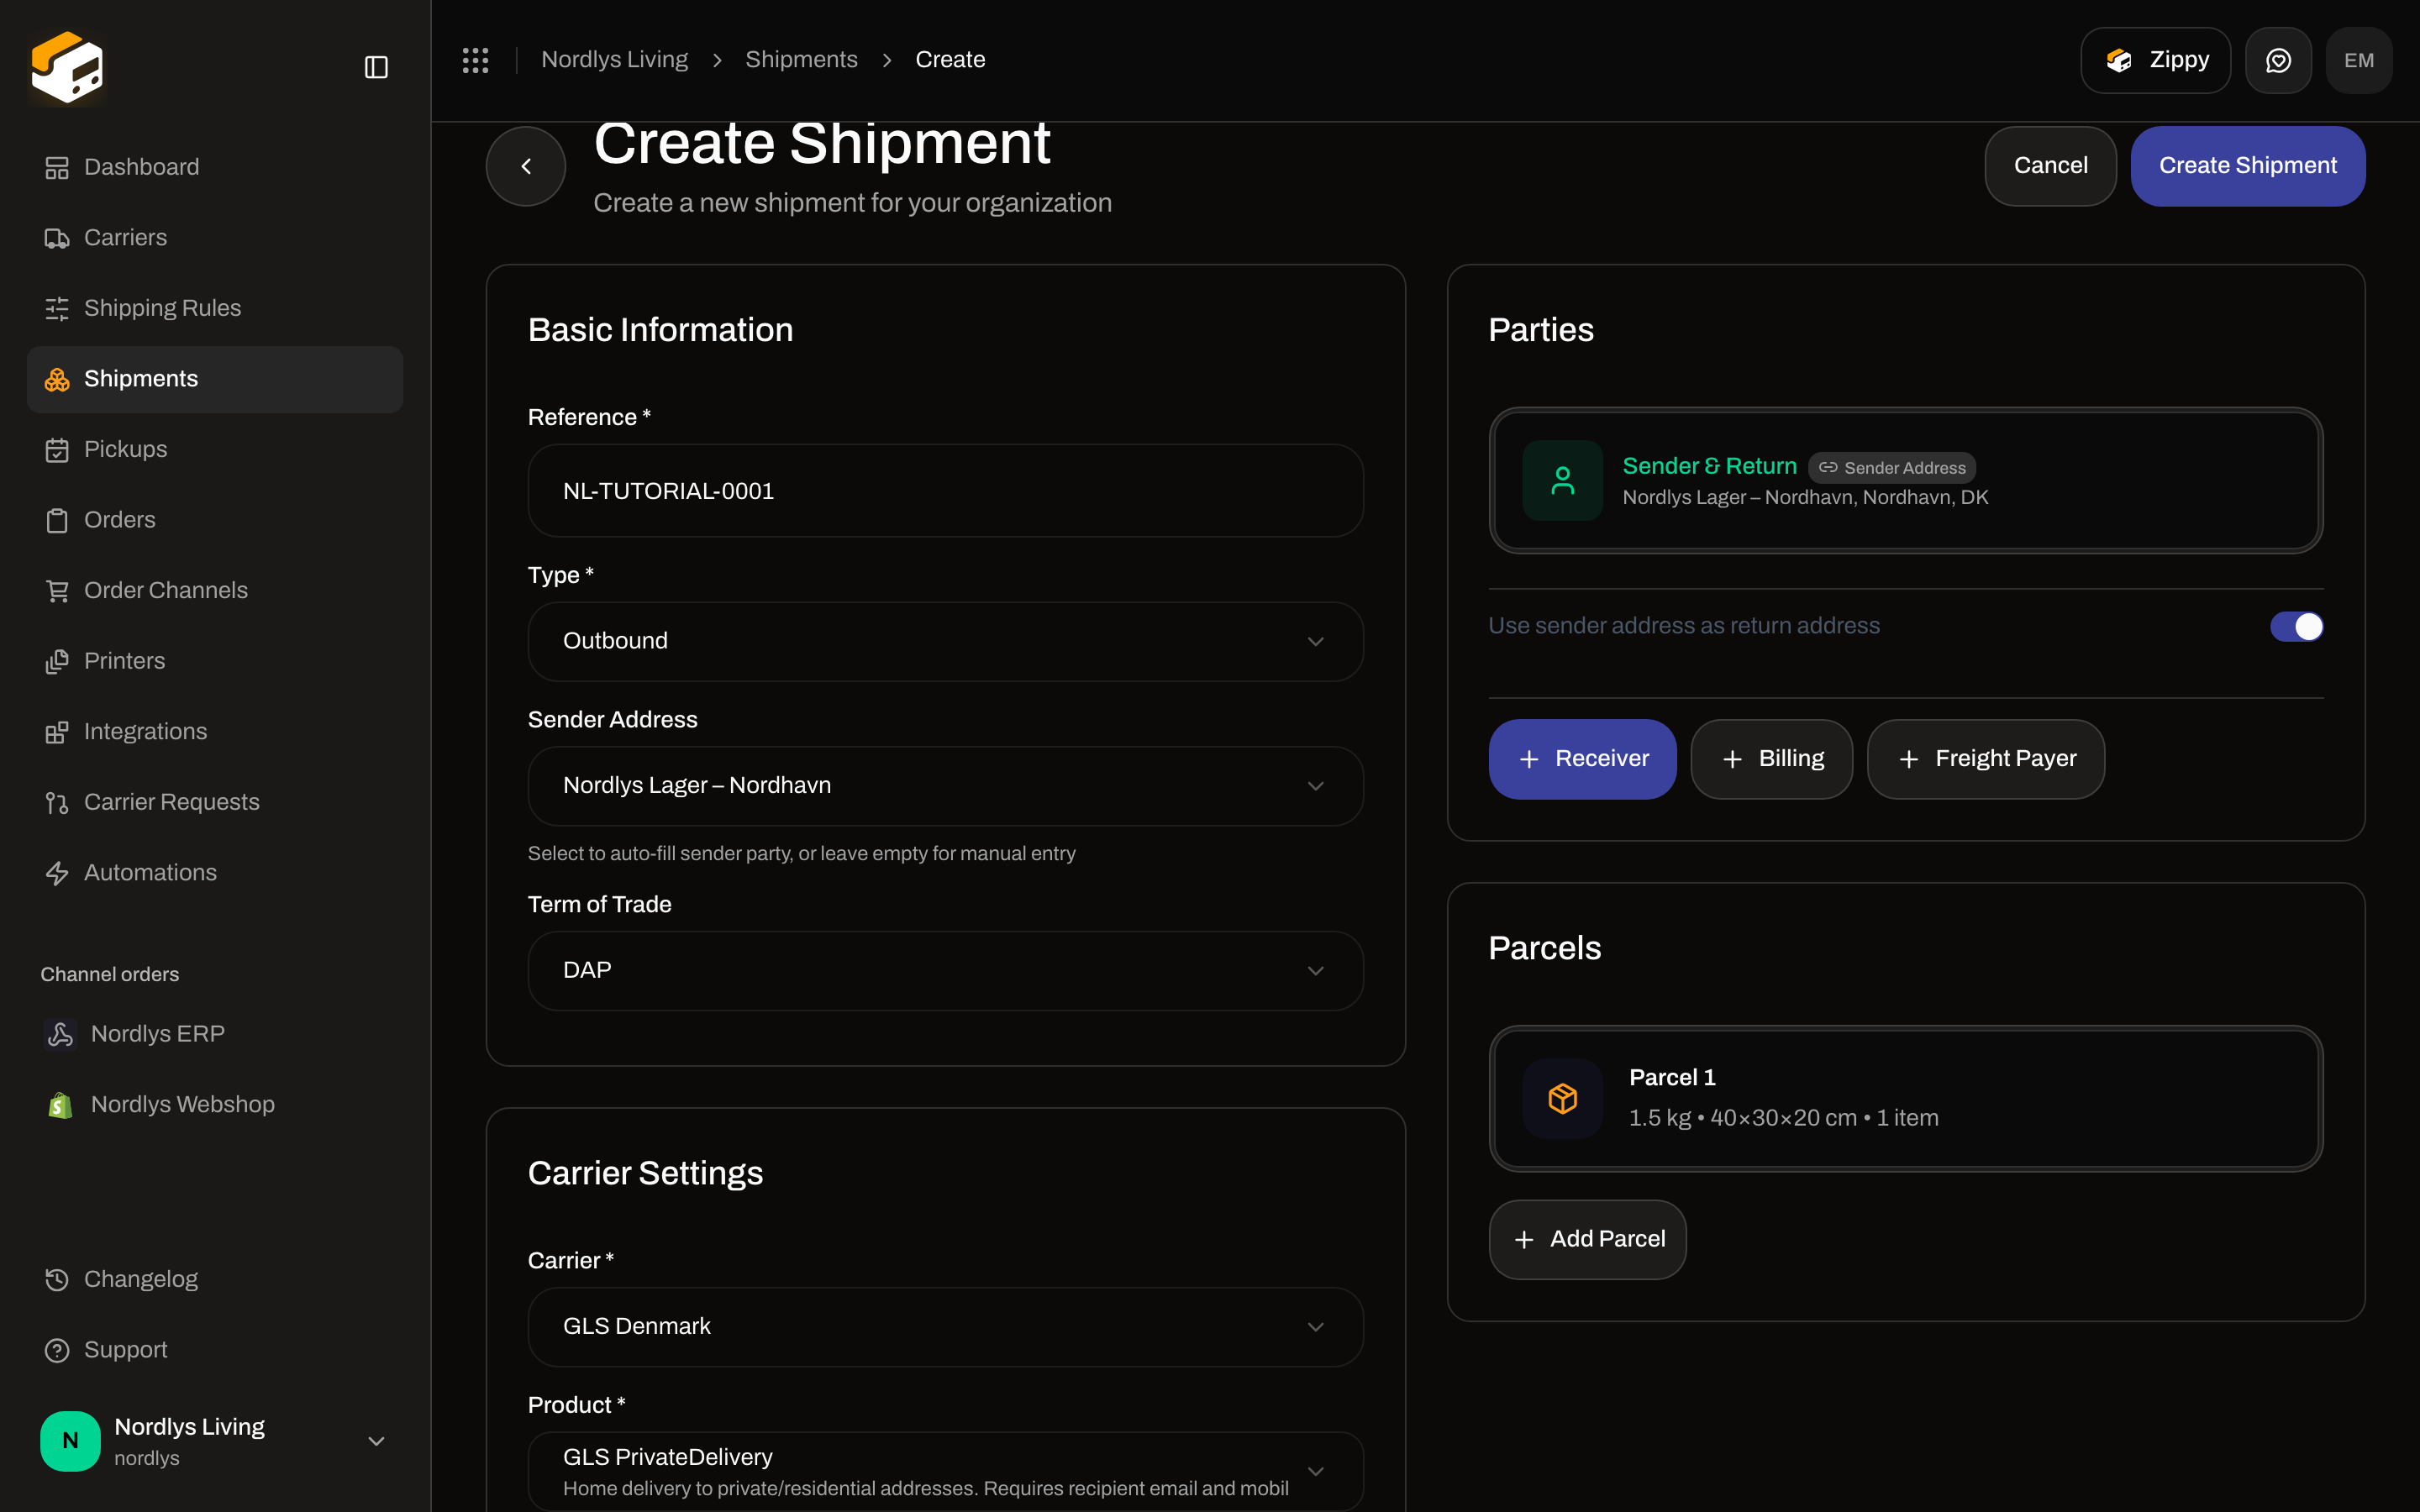Image resolution: width=2420 pixels, height=1512 pixels.
Task: Open the Sender Address dropdown
Action: pos(945,786)
